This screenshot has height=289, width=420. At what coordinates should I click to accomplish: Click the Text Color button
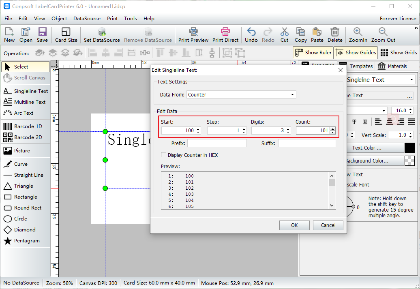[375, 148]
